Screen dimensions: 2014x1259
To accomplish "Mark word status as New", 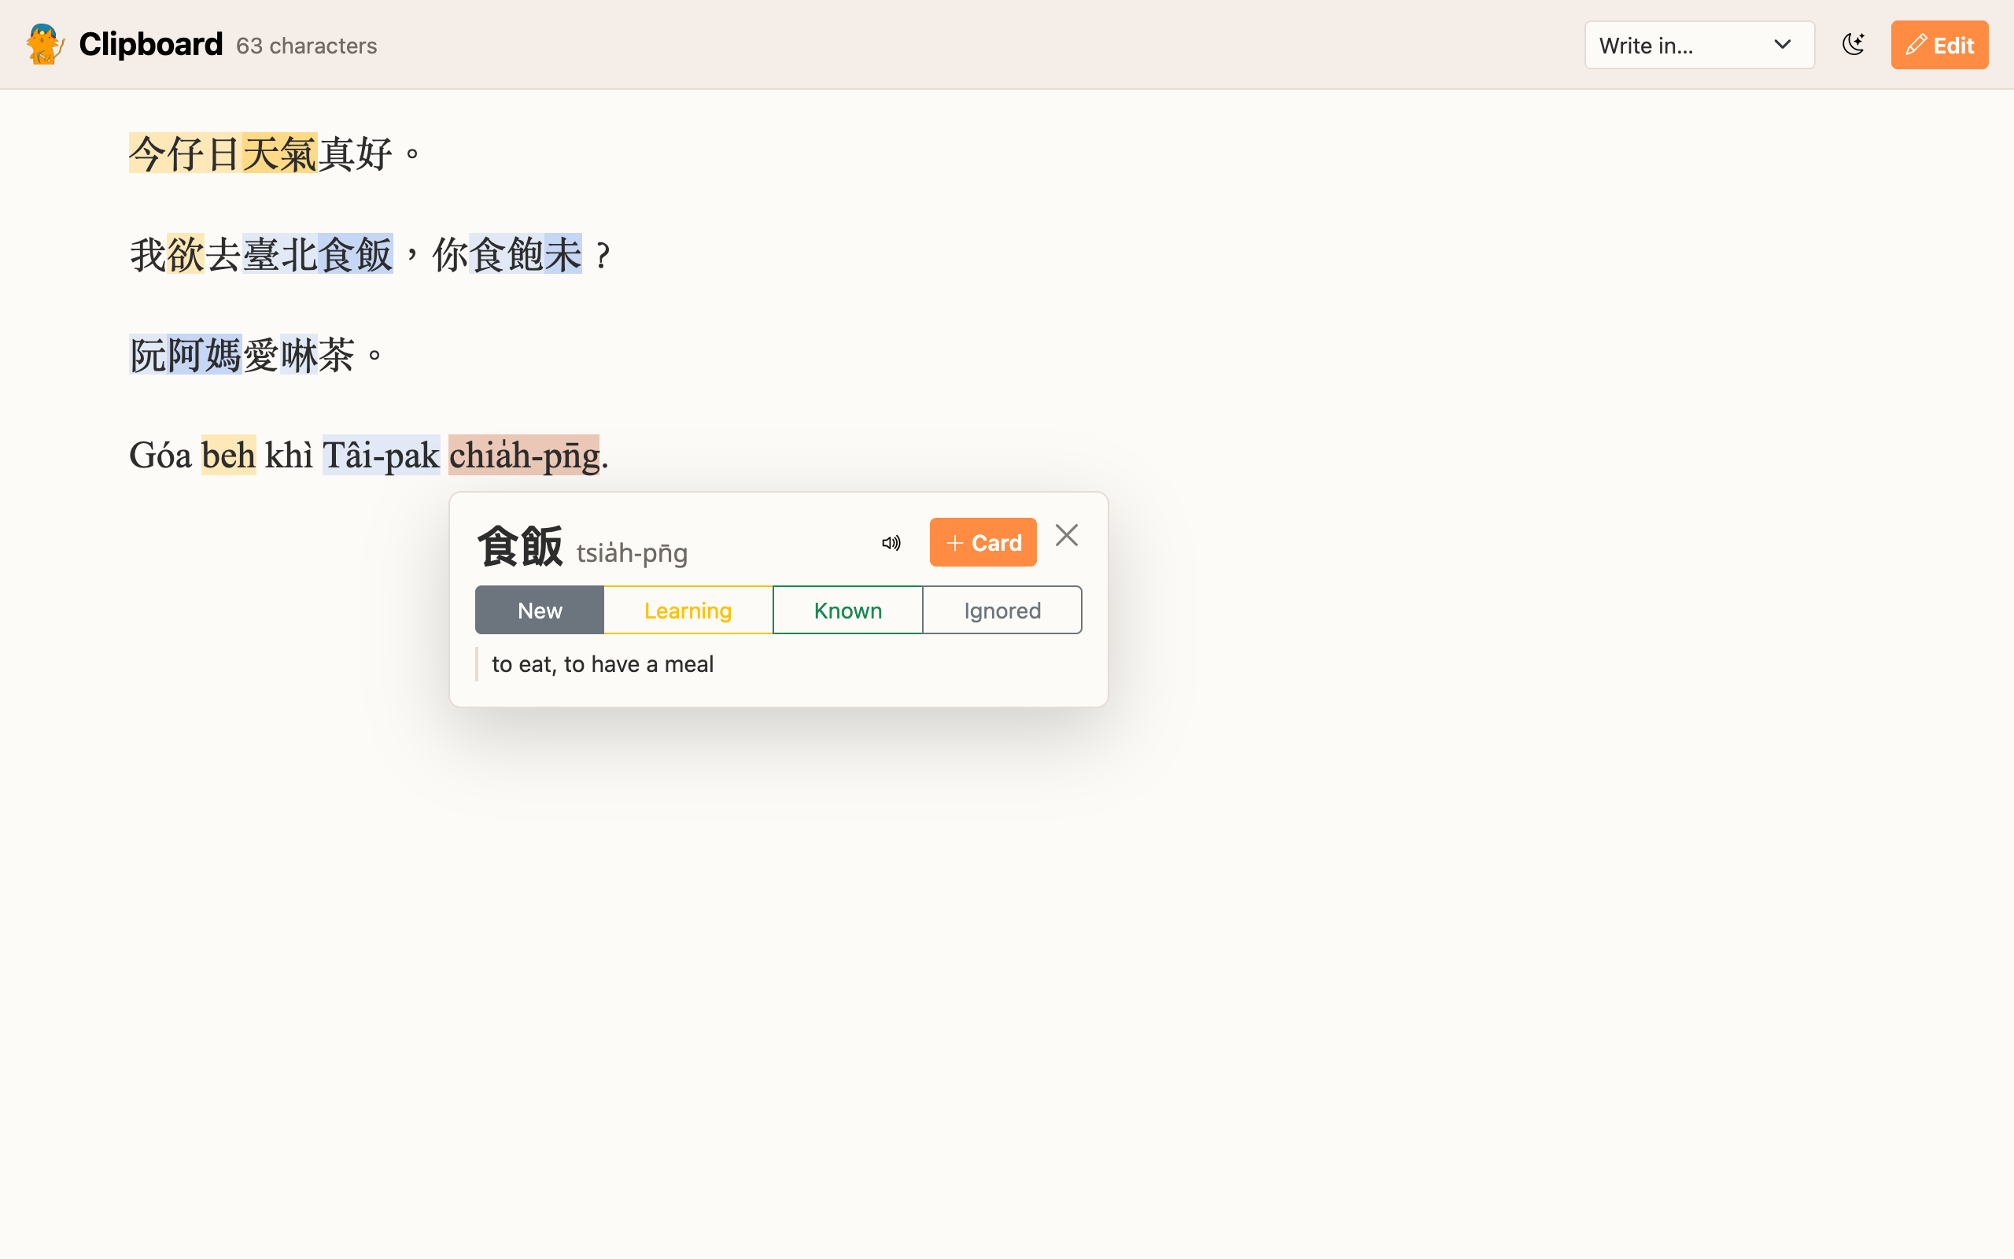I will [539, 611].
